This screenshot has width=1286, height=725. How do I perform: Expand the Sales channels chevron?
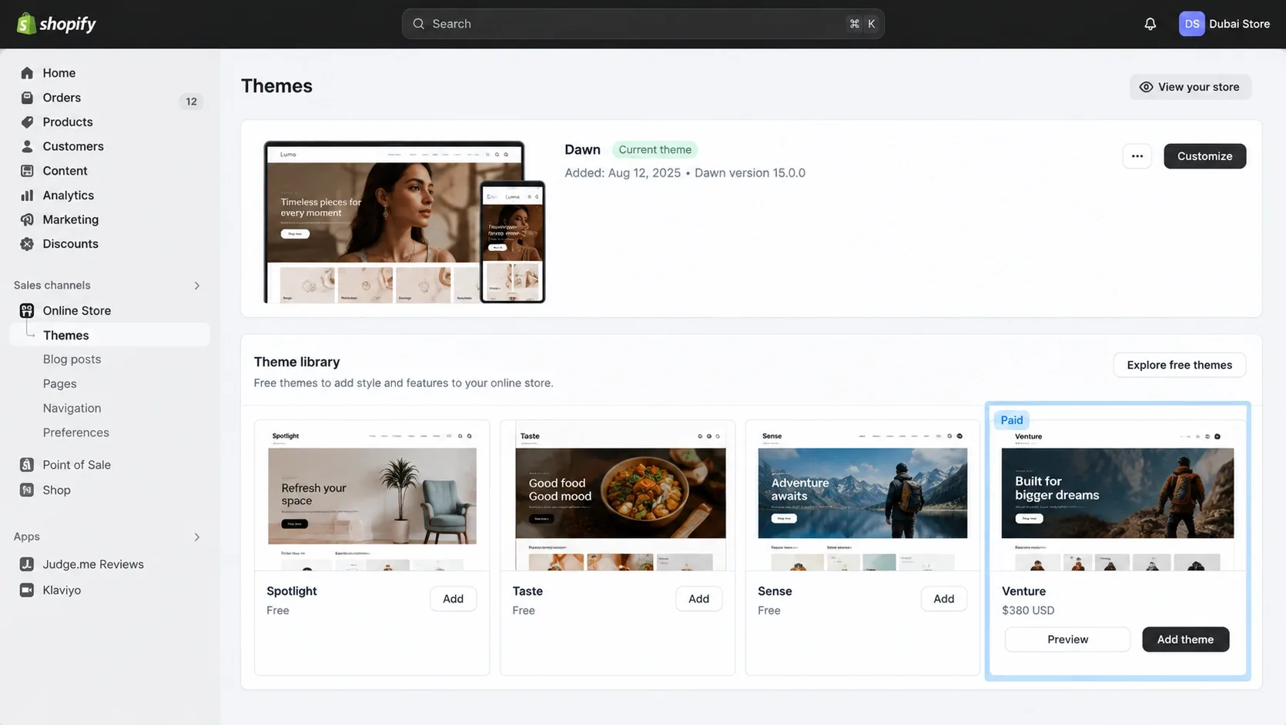tap(197, 286)
